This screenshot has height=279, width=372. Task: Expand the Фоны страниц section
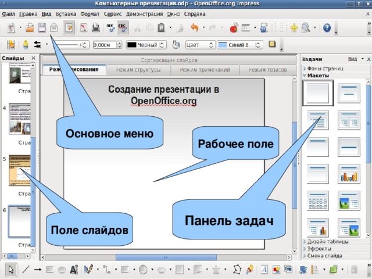[325, 69]
